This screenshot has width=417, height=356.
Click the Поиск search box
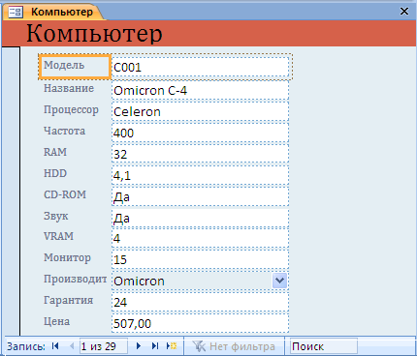coord(324,346)
